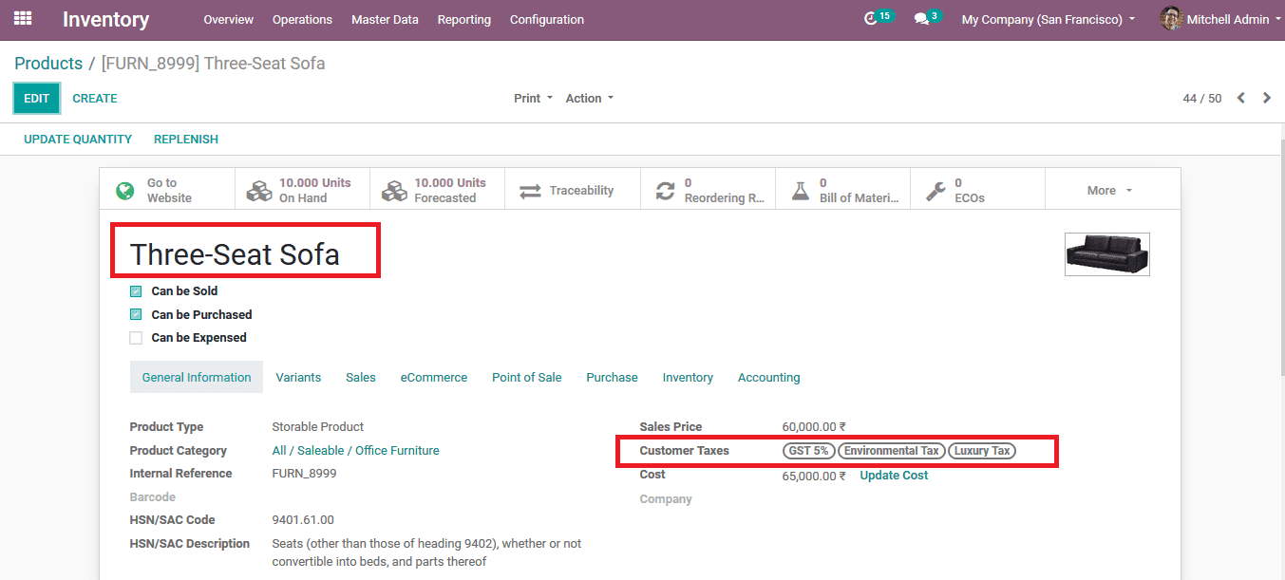Expand the More stat buttons dropdown

pos(1111,191)
